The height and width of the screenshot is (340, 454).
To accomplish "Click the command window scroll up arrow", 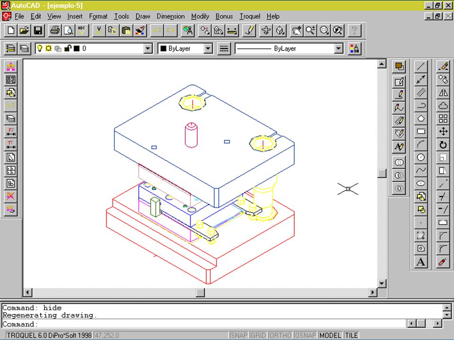I will (x=446, y=307).
